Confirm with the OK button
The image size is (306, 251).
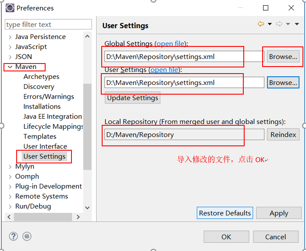(226, 237)
